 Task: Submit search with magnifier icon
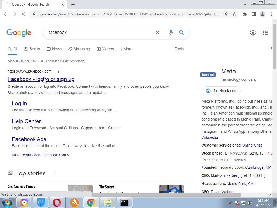click(x=181, y=32)
